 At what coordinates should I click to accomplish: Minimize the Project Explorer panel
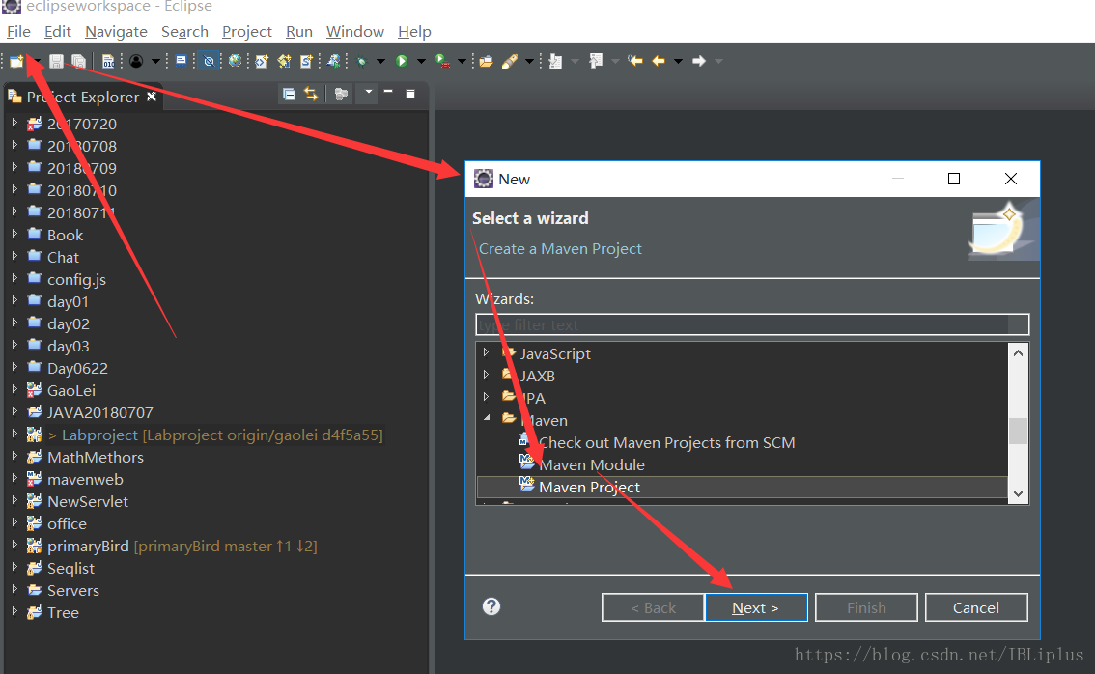tap(388, 92)
